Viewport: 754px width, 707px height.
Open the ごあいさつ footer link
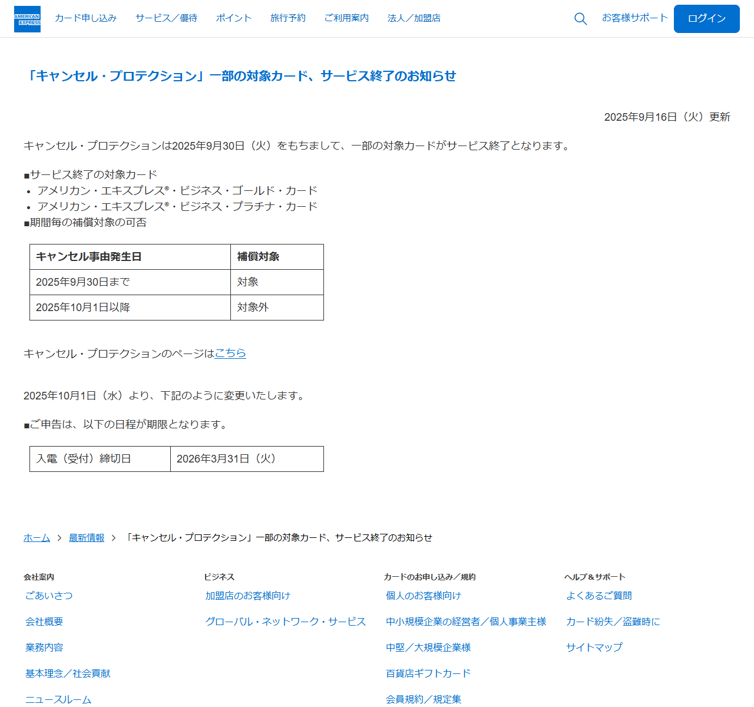pos(49,596)
